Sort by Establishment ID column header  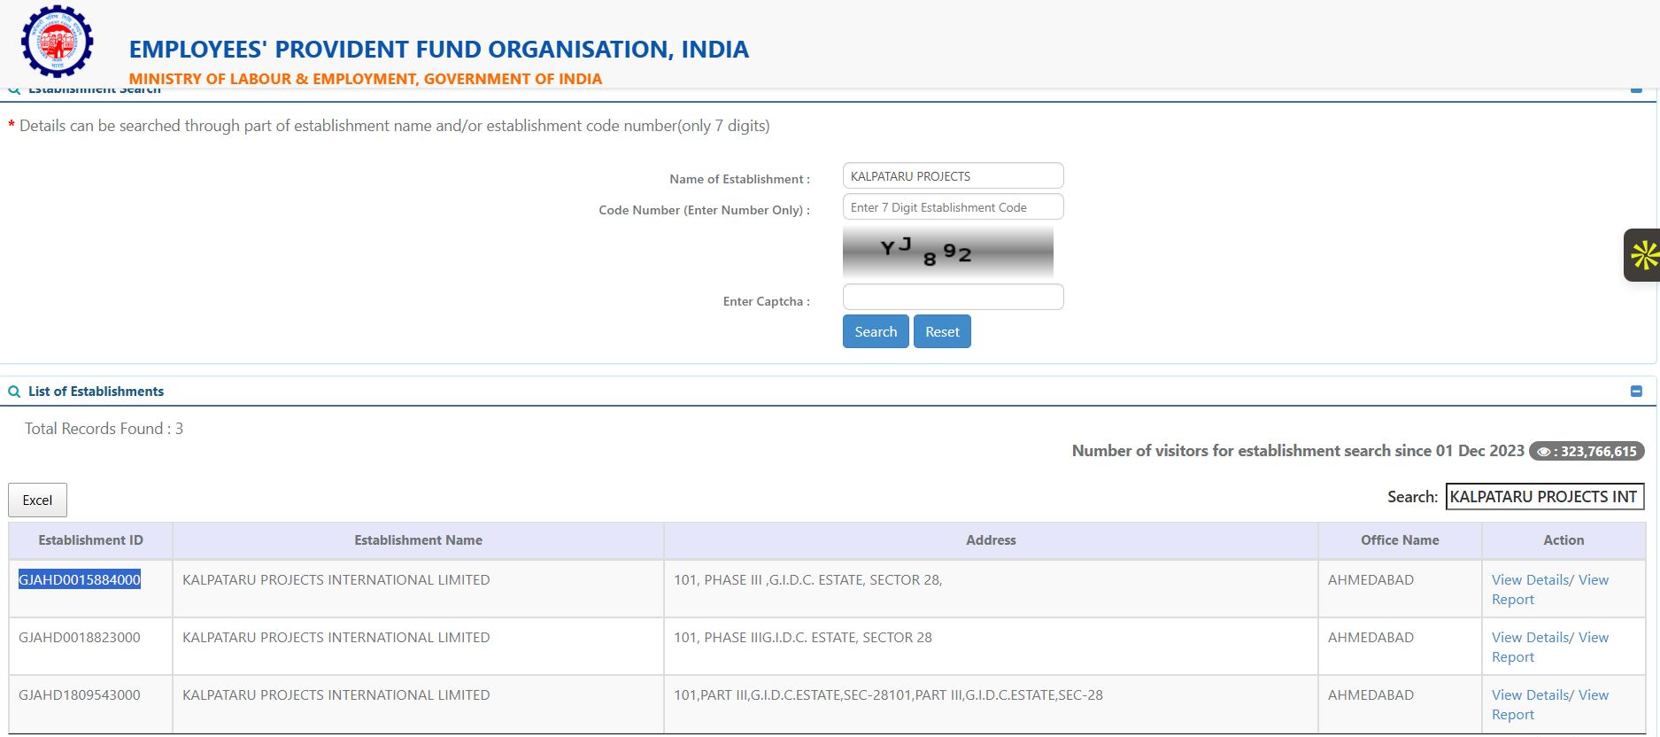click(x=90, y=540)
